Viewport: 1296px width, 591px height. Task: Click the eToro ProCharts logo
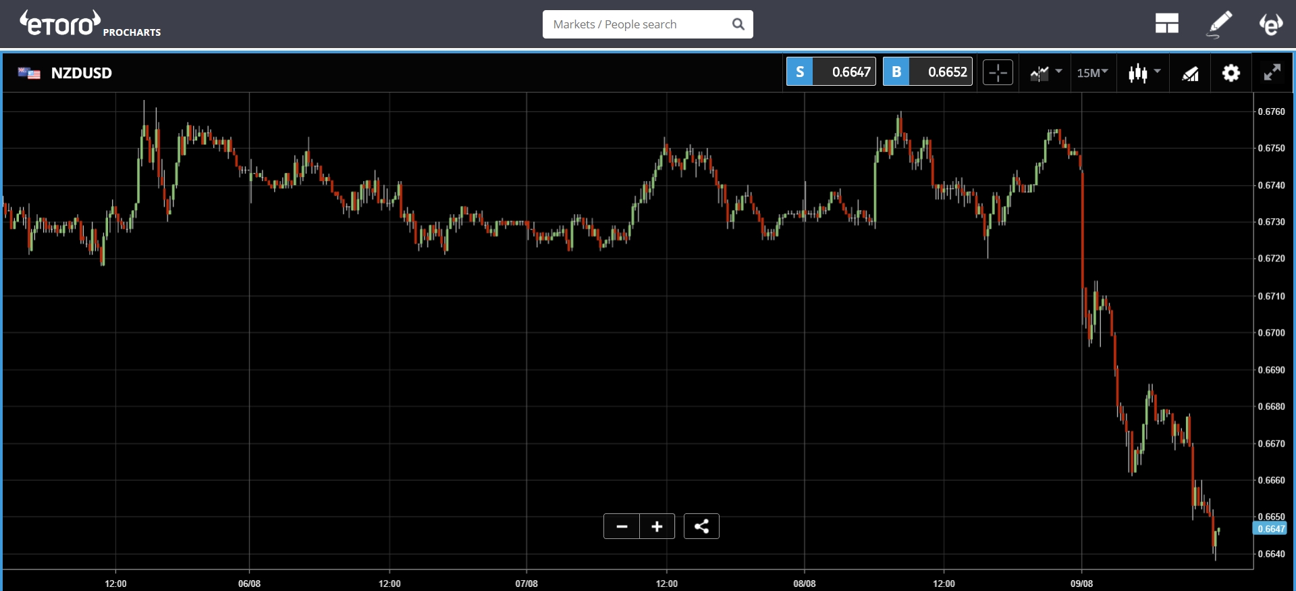pyautogui.click(x=90, y=24)
